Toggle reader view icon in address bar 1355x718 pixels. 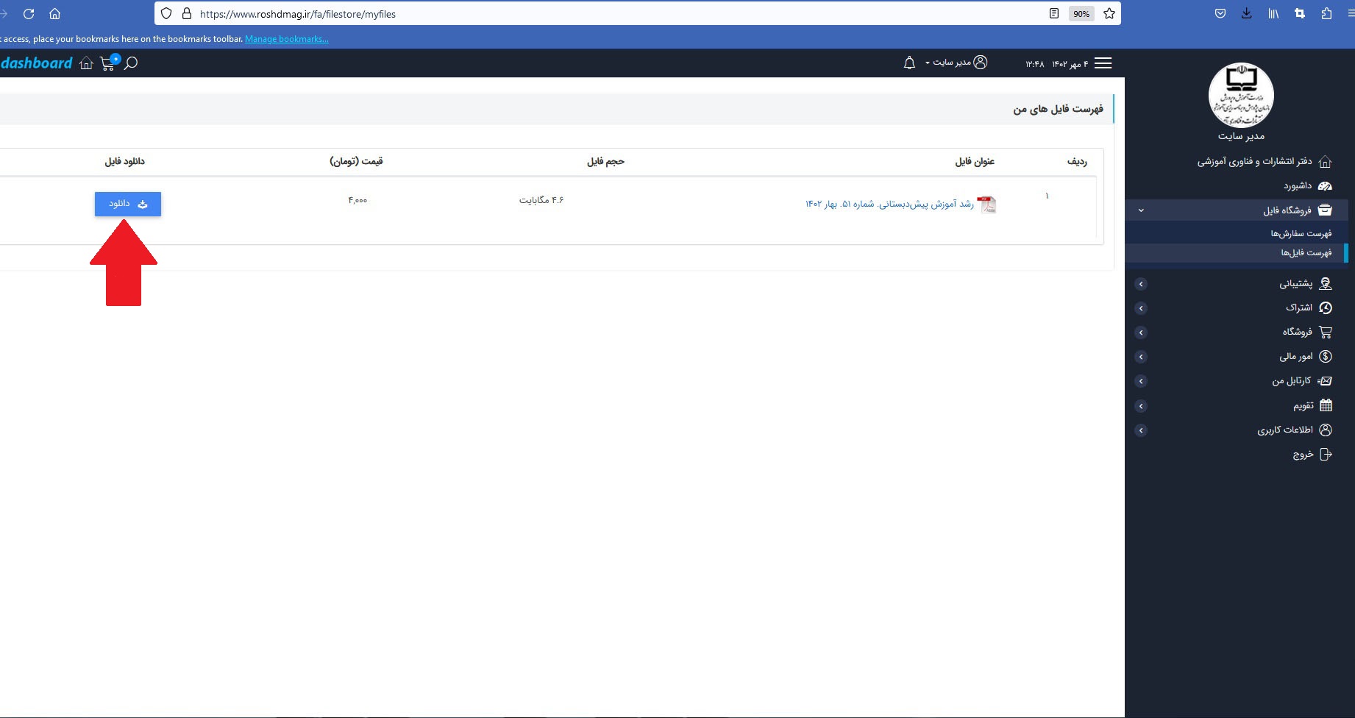coord(1054,14)
